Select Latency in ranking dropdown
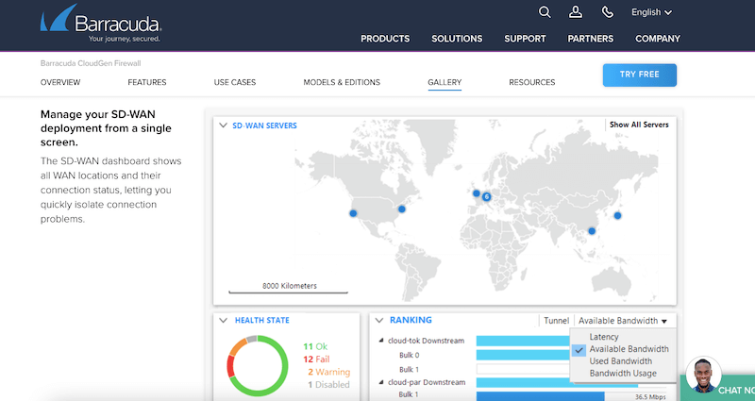755x401 pixels. 604,337
